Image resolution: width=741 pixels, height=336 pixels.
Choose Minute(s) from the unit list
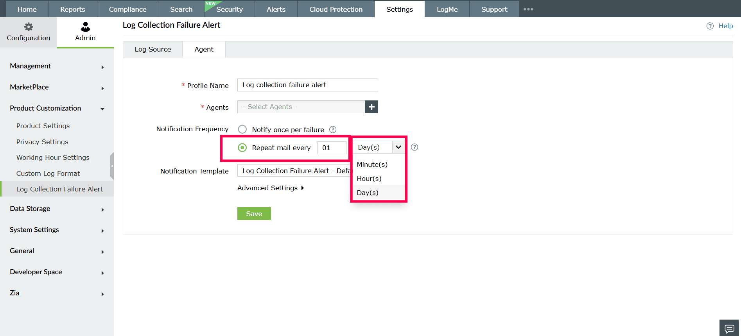(x=379, y=164)
